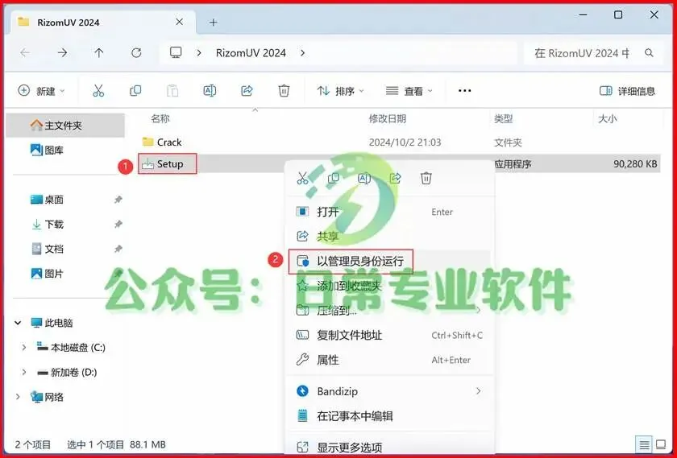Unpin 桌面 using its pin icon
The height and width of the screenshot is (458, 677).
pos(118,200)
